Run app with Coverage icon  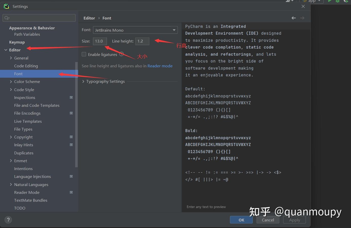pyautogui.click(x=346, y=1)
